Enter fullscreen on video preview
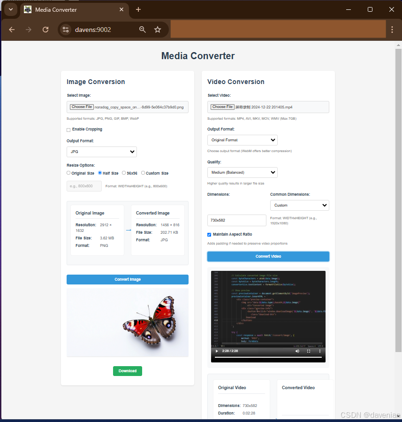This screenshot has width=402, height=422. click(309, 351)
